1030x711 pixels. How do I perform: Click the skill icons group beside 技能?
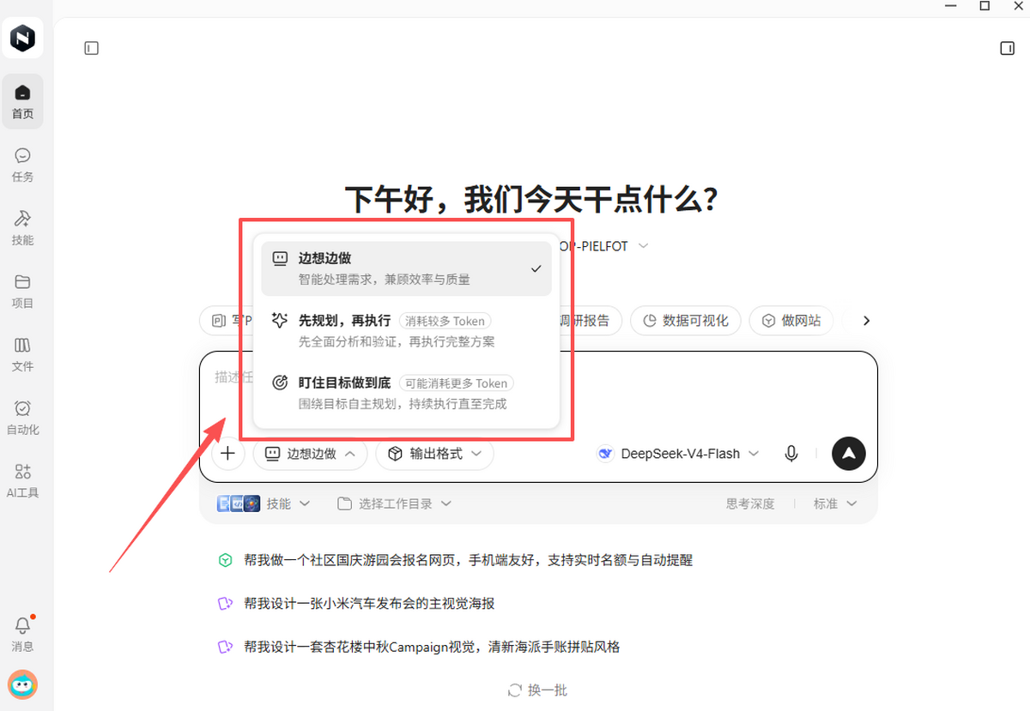tap(239, 504)
